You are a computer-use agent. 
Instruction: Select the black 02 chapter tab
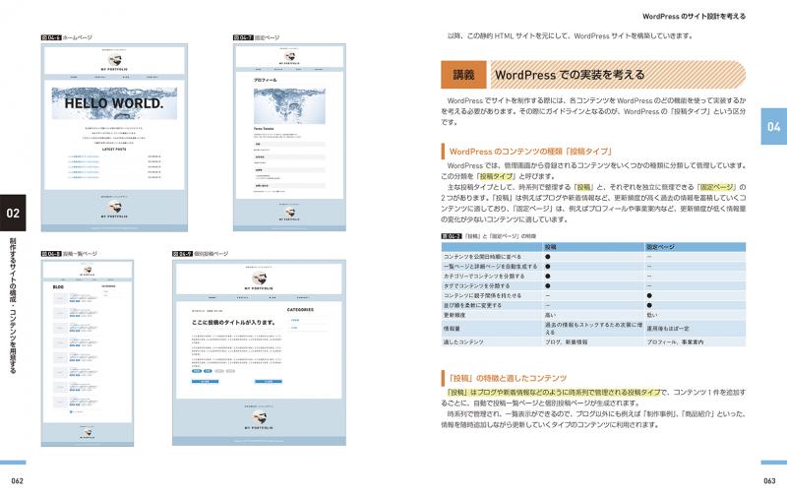point(13,213)
